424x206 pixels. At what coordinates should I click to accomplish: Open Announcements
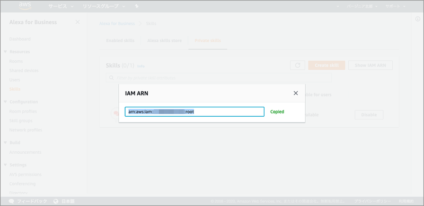pyautogui.click(x=25, y=152)
